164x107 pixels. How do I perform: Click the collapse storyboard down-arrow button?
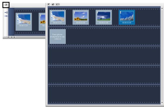[x=48, y=4]
